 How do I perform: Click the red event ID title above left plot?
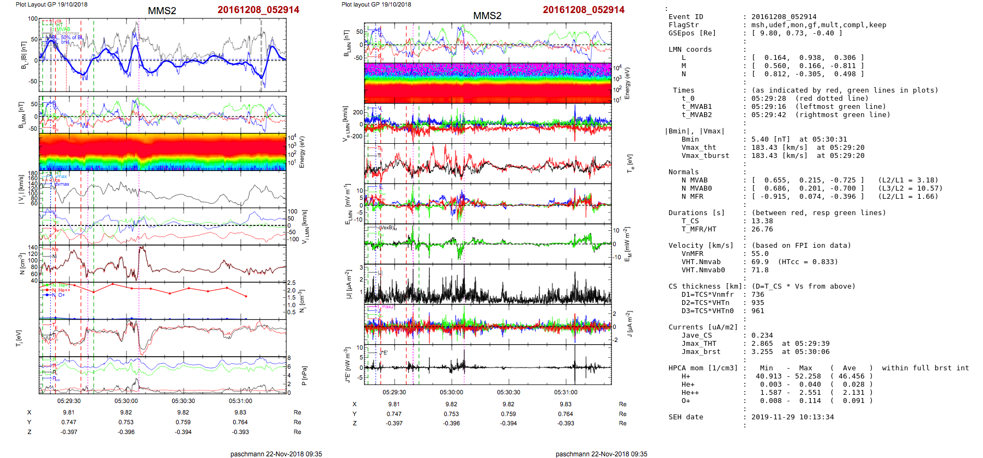[x=258, y=10]
